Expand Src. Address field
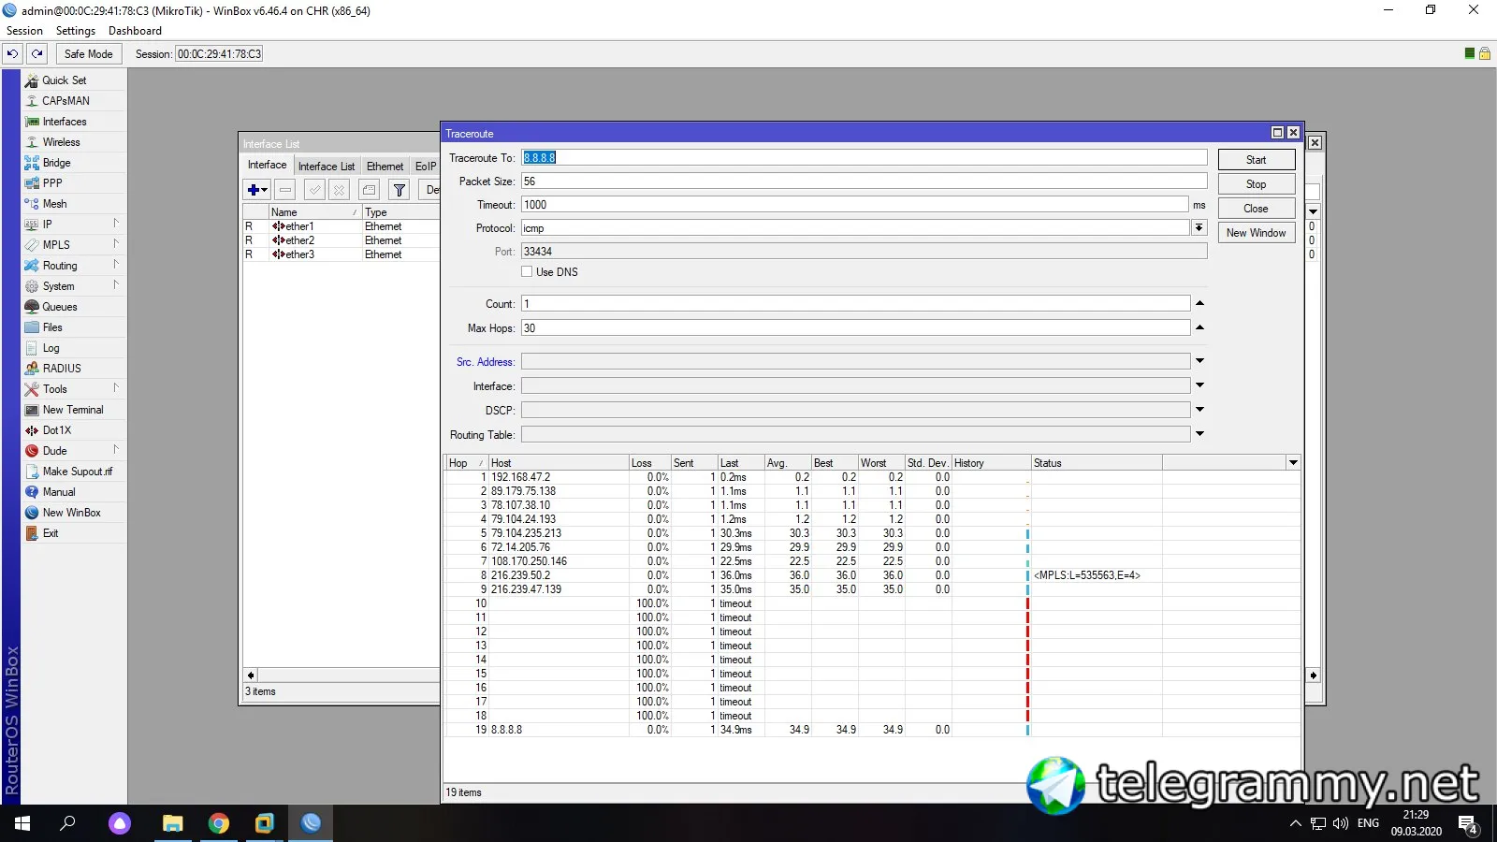The image size is (1497, 842). 1199,361
